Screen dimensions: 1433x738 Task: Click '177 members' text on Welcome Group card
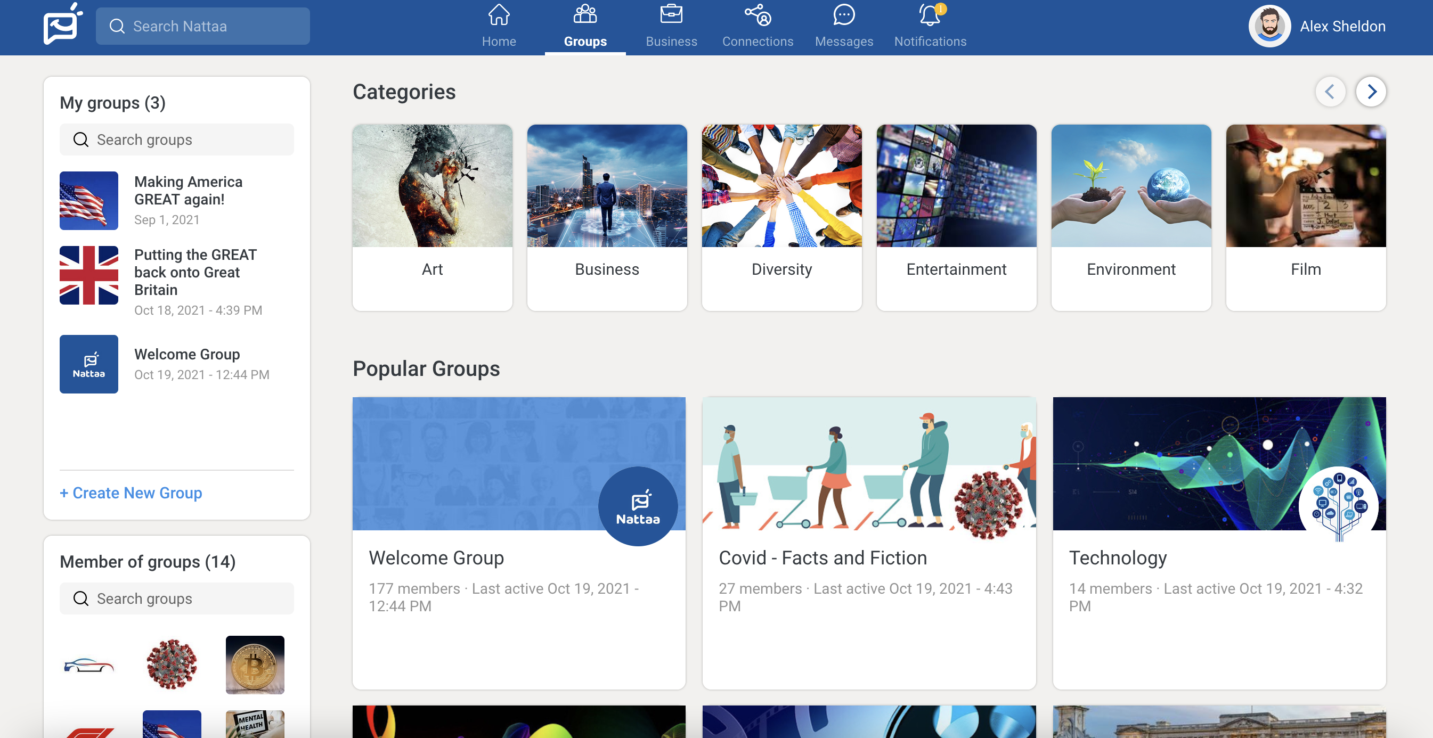point(414,588)
